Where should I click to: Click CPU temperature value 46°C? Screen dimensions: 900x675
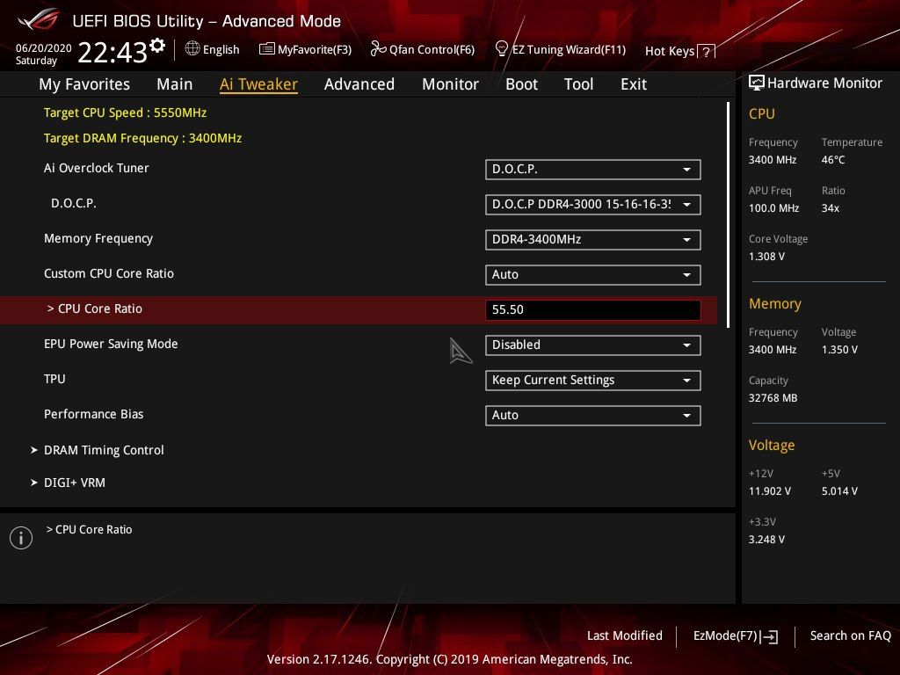(833, 160)
